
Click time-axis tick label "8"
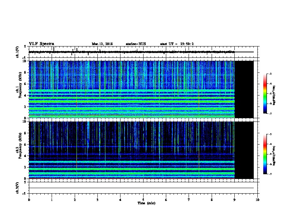pos(212,200)
